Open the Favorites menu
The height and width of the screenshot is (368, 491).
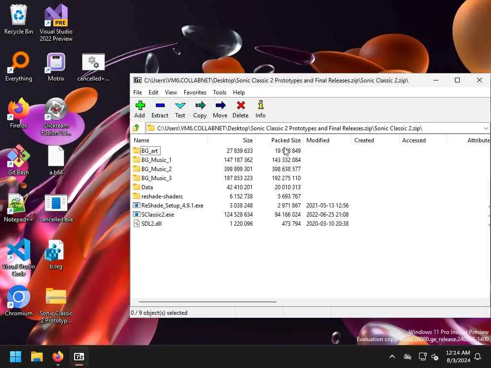click(x=195, y=92)
